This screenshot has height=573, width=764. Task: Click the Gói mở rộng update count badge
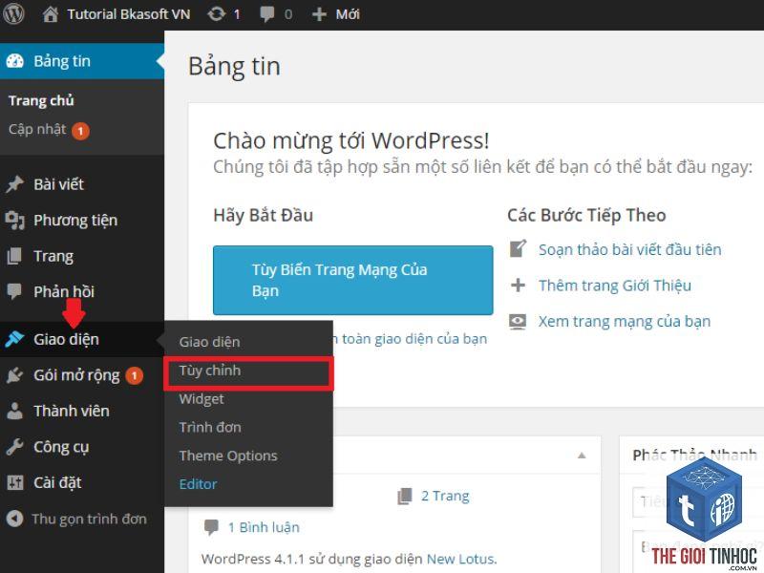click(134, 375)
